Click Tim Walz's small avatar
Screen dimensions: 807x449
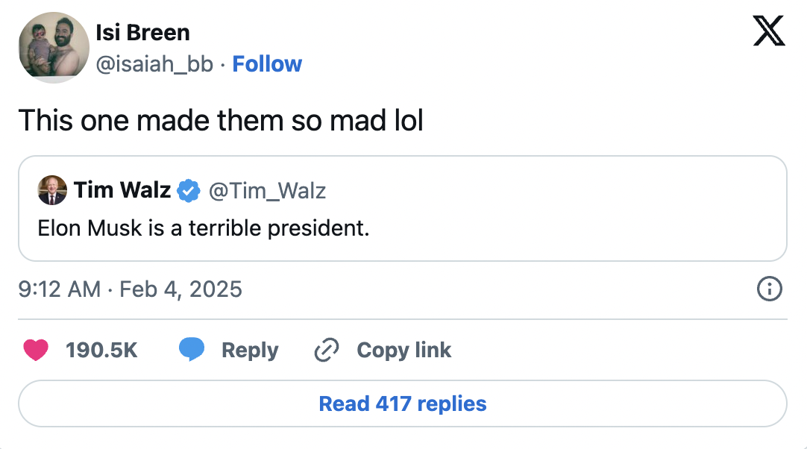[x=52, y=191]
